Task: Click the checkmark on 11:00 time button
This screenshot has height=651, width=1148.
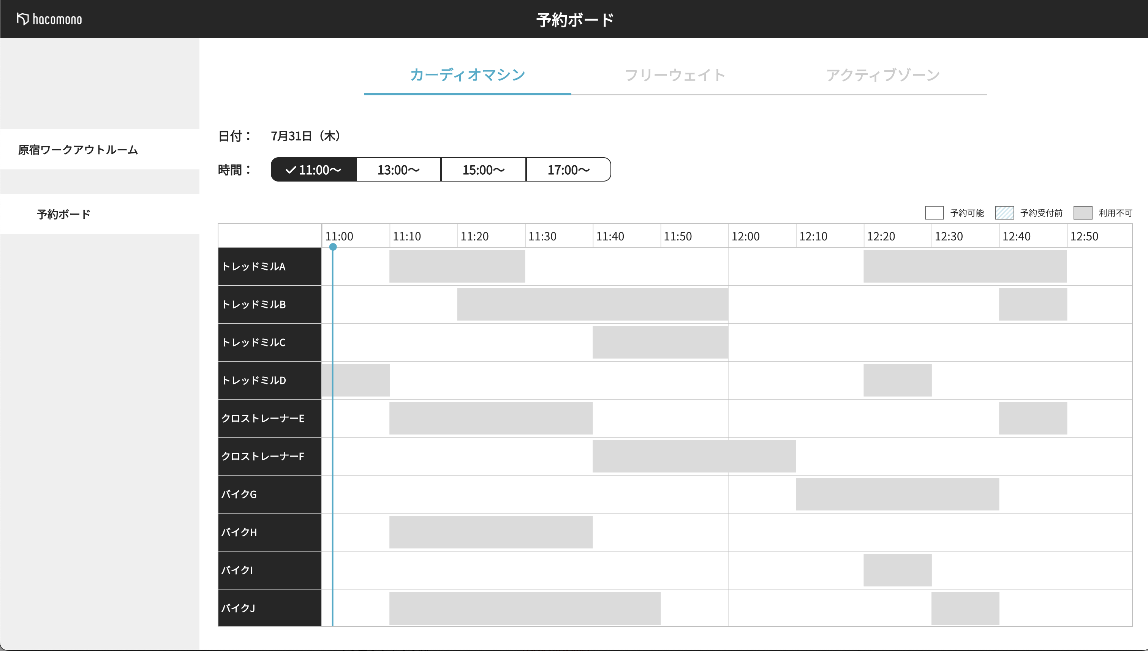Action: tap(291, 170)
